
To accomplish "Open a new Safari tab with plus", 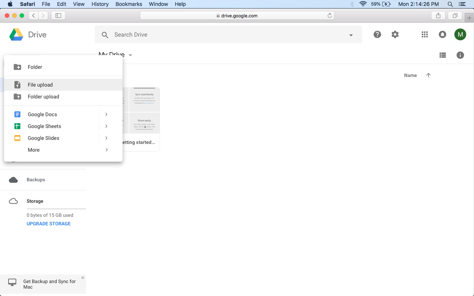I will [x=470, y=18].
